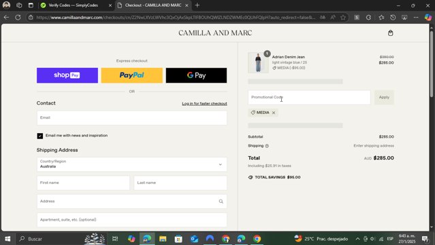Click Log in for faster checkout link

pyautogui.click(x=204, y=104)
